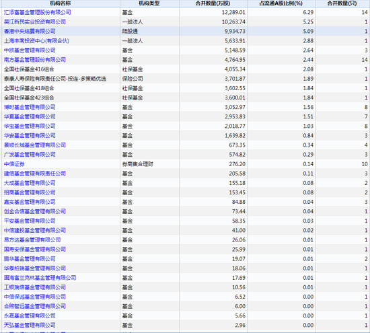Open 华安基金管理有限公司 link
370x333 pixels.
[x=30, y=135]
